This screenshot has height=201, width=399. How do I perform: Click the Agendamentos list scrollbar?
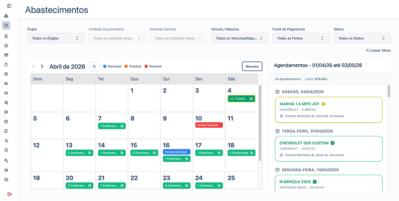point(389,91)
